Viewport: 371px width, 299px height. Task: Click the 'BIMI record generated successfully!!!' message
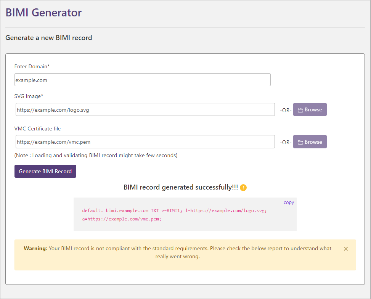[x=180, y=187]
